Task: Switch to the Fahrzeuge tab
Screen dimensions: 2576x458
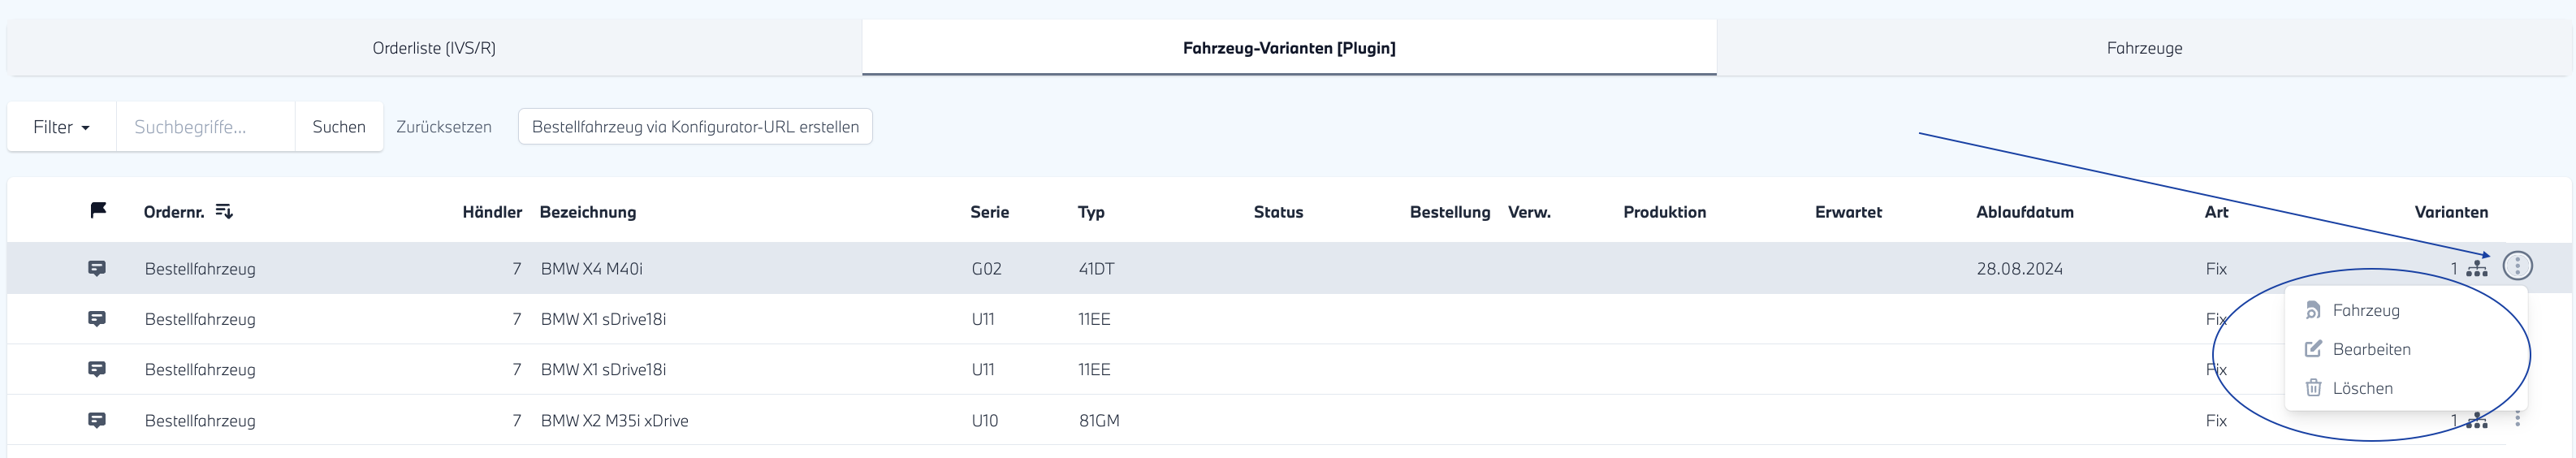Action: click(x=2144, y=48)
